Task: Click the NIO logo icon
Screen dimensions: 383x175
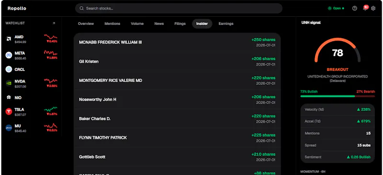Action: (x=9, y=98)
